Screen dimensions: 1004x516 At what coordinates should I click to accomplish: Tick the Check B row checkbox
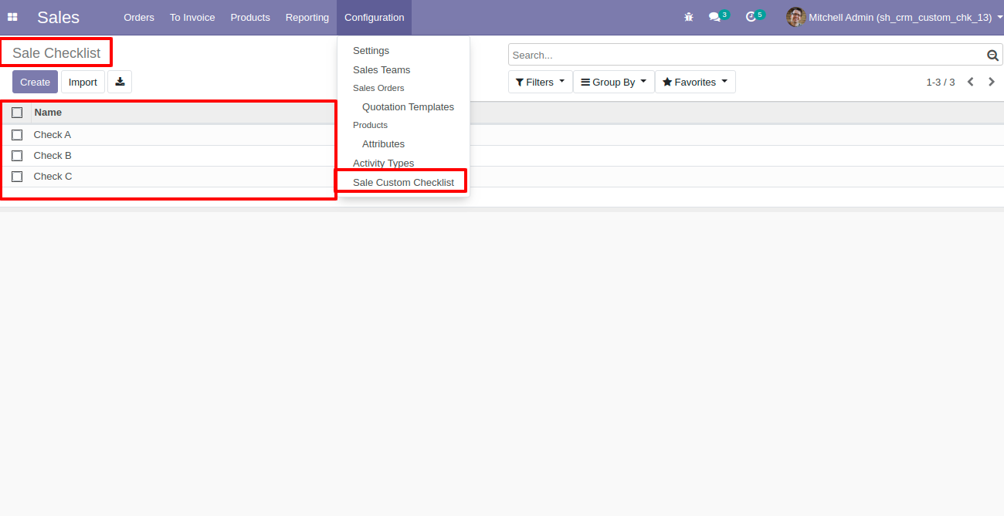(17, 156)
